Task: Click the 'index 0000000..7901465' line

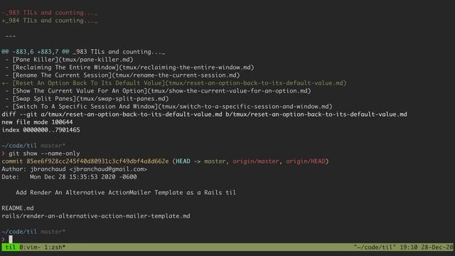Action: [41, 130]
